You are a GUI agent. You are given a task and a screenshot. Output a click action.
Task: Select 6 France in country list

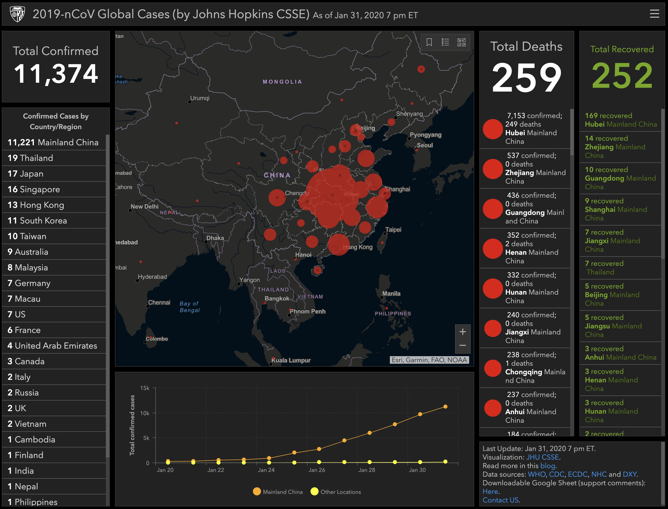(x=54, y=330)
